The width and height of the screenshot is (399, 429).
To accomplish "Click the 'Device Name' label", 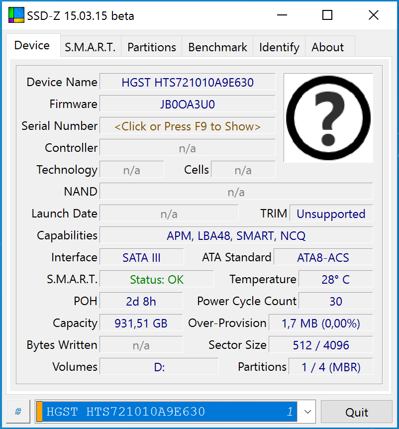I will pos(62,82).
